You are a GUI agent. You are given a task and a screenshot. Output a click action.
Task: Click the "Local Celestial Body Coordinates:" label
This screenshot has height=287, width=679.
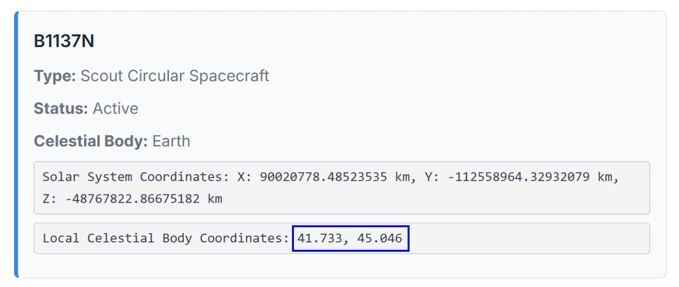[166, 239]
